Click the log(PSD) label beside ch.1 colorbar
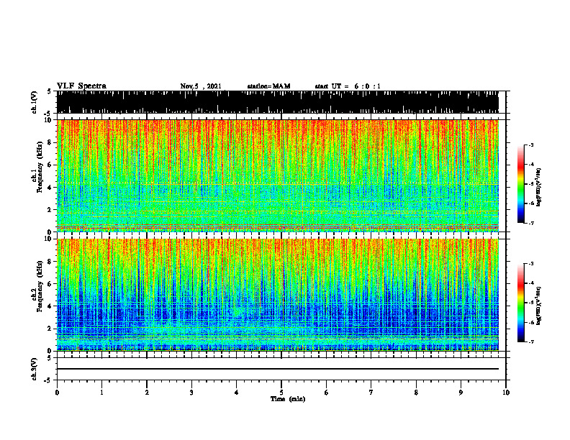 tap(539, 188)
